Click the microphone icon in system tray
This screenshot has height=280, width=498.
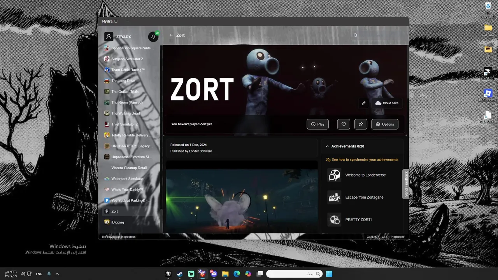pyautogui.click(x=49, y=274)
